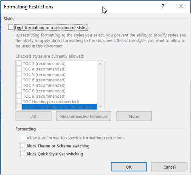191x175 pixels.
Task: Click the Help question mark icon
Action: (163, 6)
